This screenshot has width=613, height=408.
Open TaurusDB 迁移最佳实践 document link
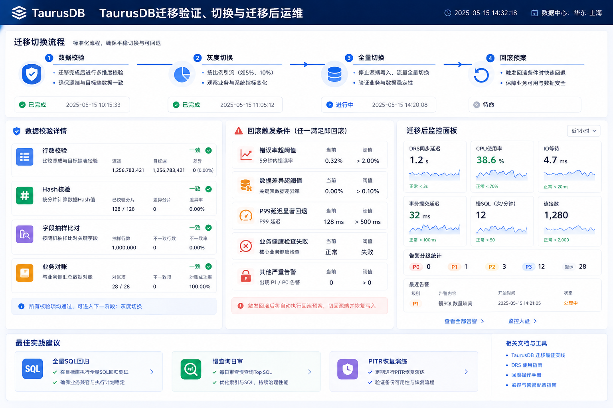click(x=538, y=355)
